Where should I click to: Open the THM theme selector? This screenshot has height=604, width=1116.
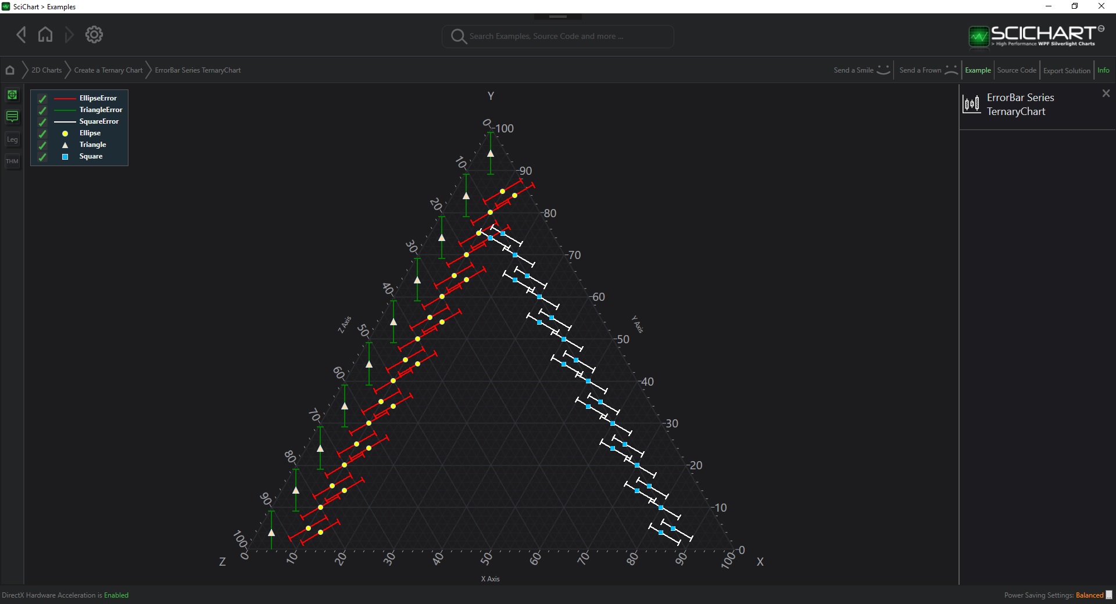pyautogui.click(x=12, y=161)
